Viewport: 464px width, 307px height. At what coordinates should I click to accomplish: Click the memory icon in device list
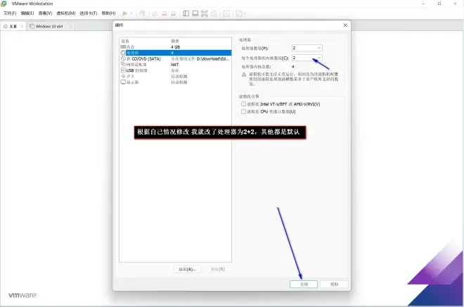(x=123, y=46)
